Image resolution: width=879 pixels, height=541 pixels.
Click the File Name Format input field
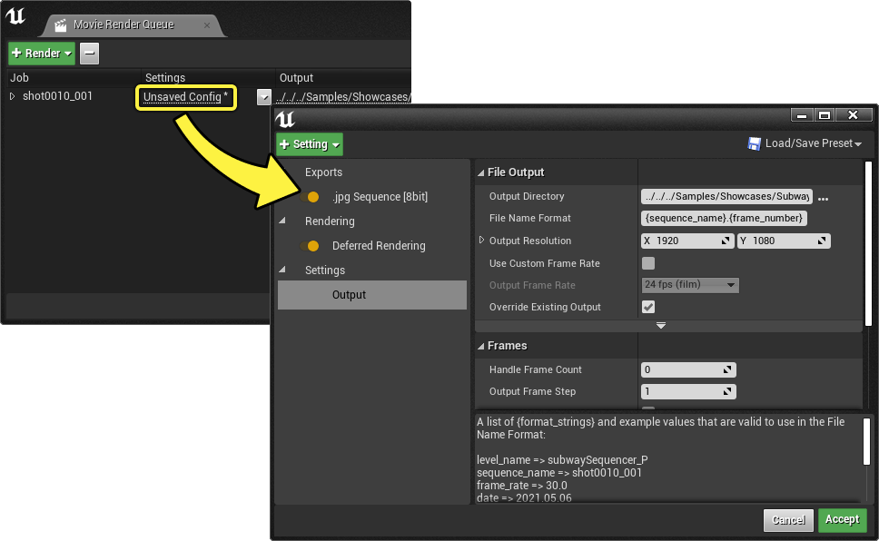coord(722,218)
